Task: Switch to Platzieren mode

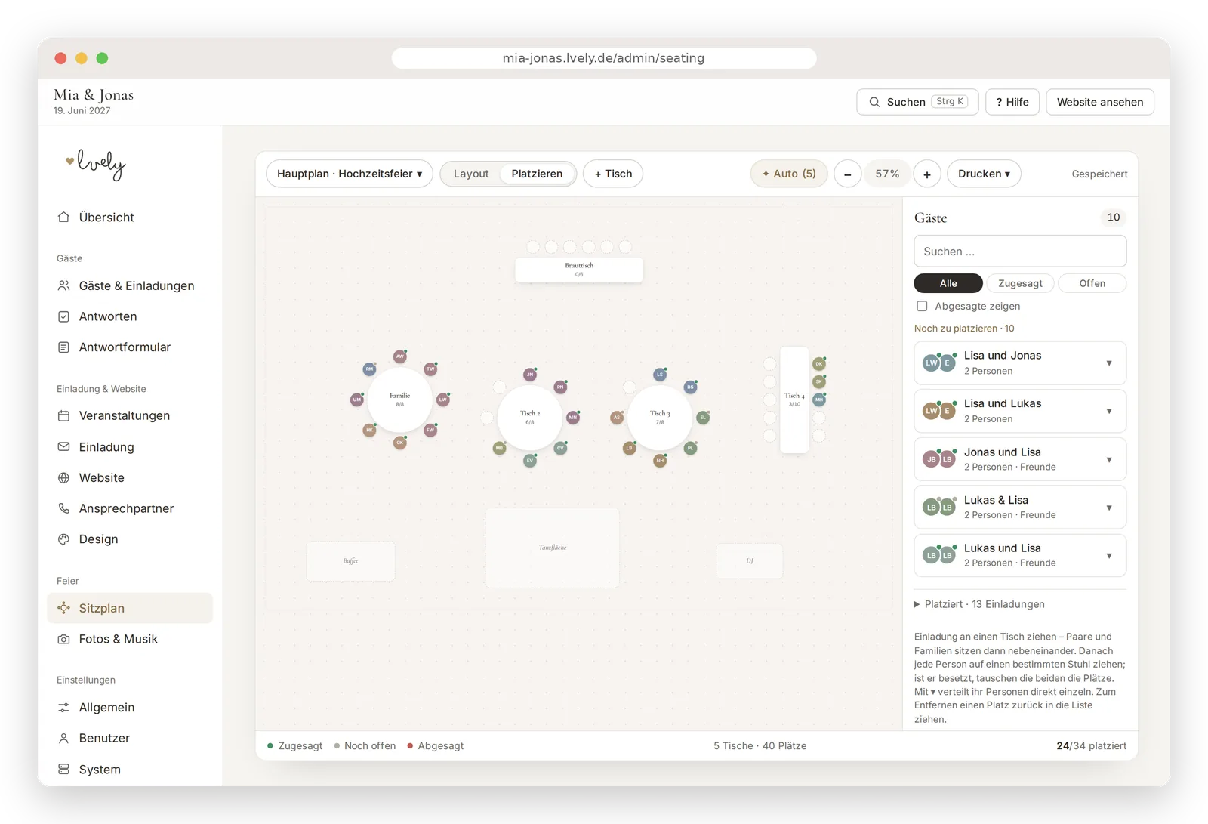Action: tap(537, 174)
